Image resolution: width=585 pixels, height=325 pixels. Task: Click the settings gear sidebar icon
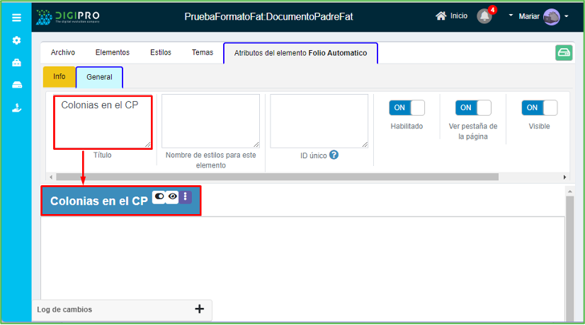click(16, 41)
